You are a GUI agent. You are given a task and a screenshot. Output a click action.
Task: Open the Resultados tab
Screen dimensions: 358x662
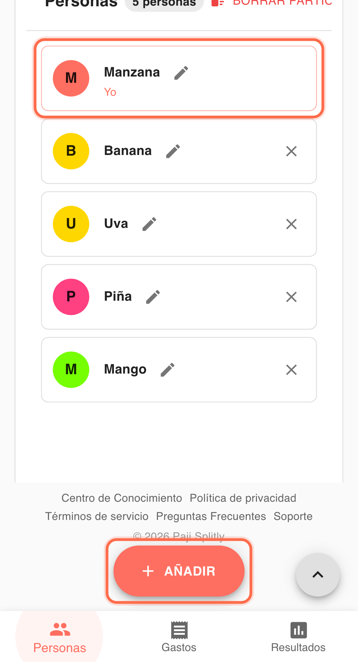click(298, 637)
